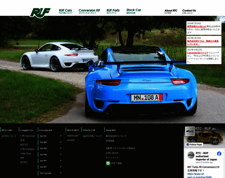Image resolution: width=225 pixels, height=178 pixels.
Task: Expand the 'for 996' plus icon
Action: point(61,155)
